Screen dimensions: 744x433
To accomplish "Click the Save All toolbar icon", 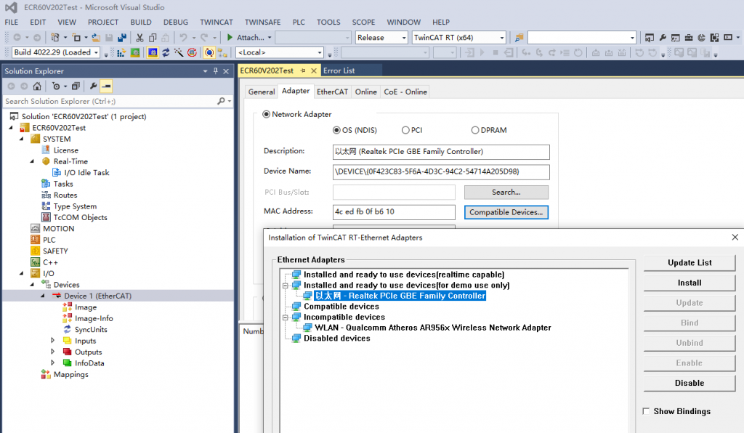I will pos(122,38).
